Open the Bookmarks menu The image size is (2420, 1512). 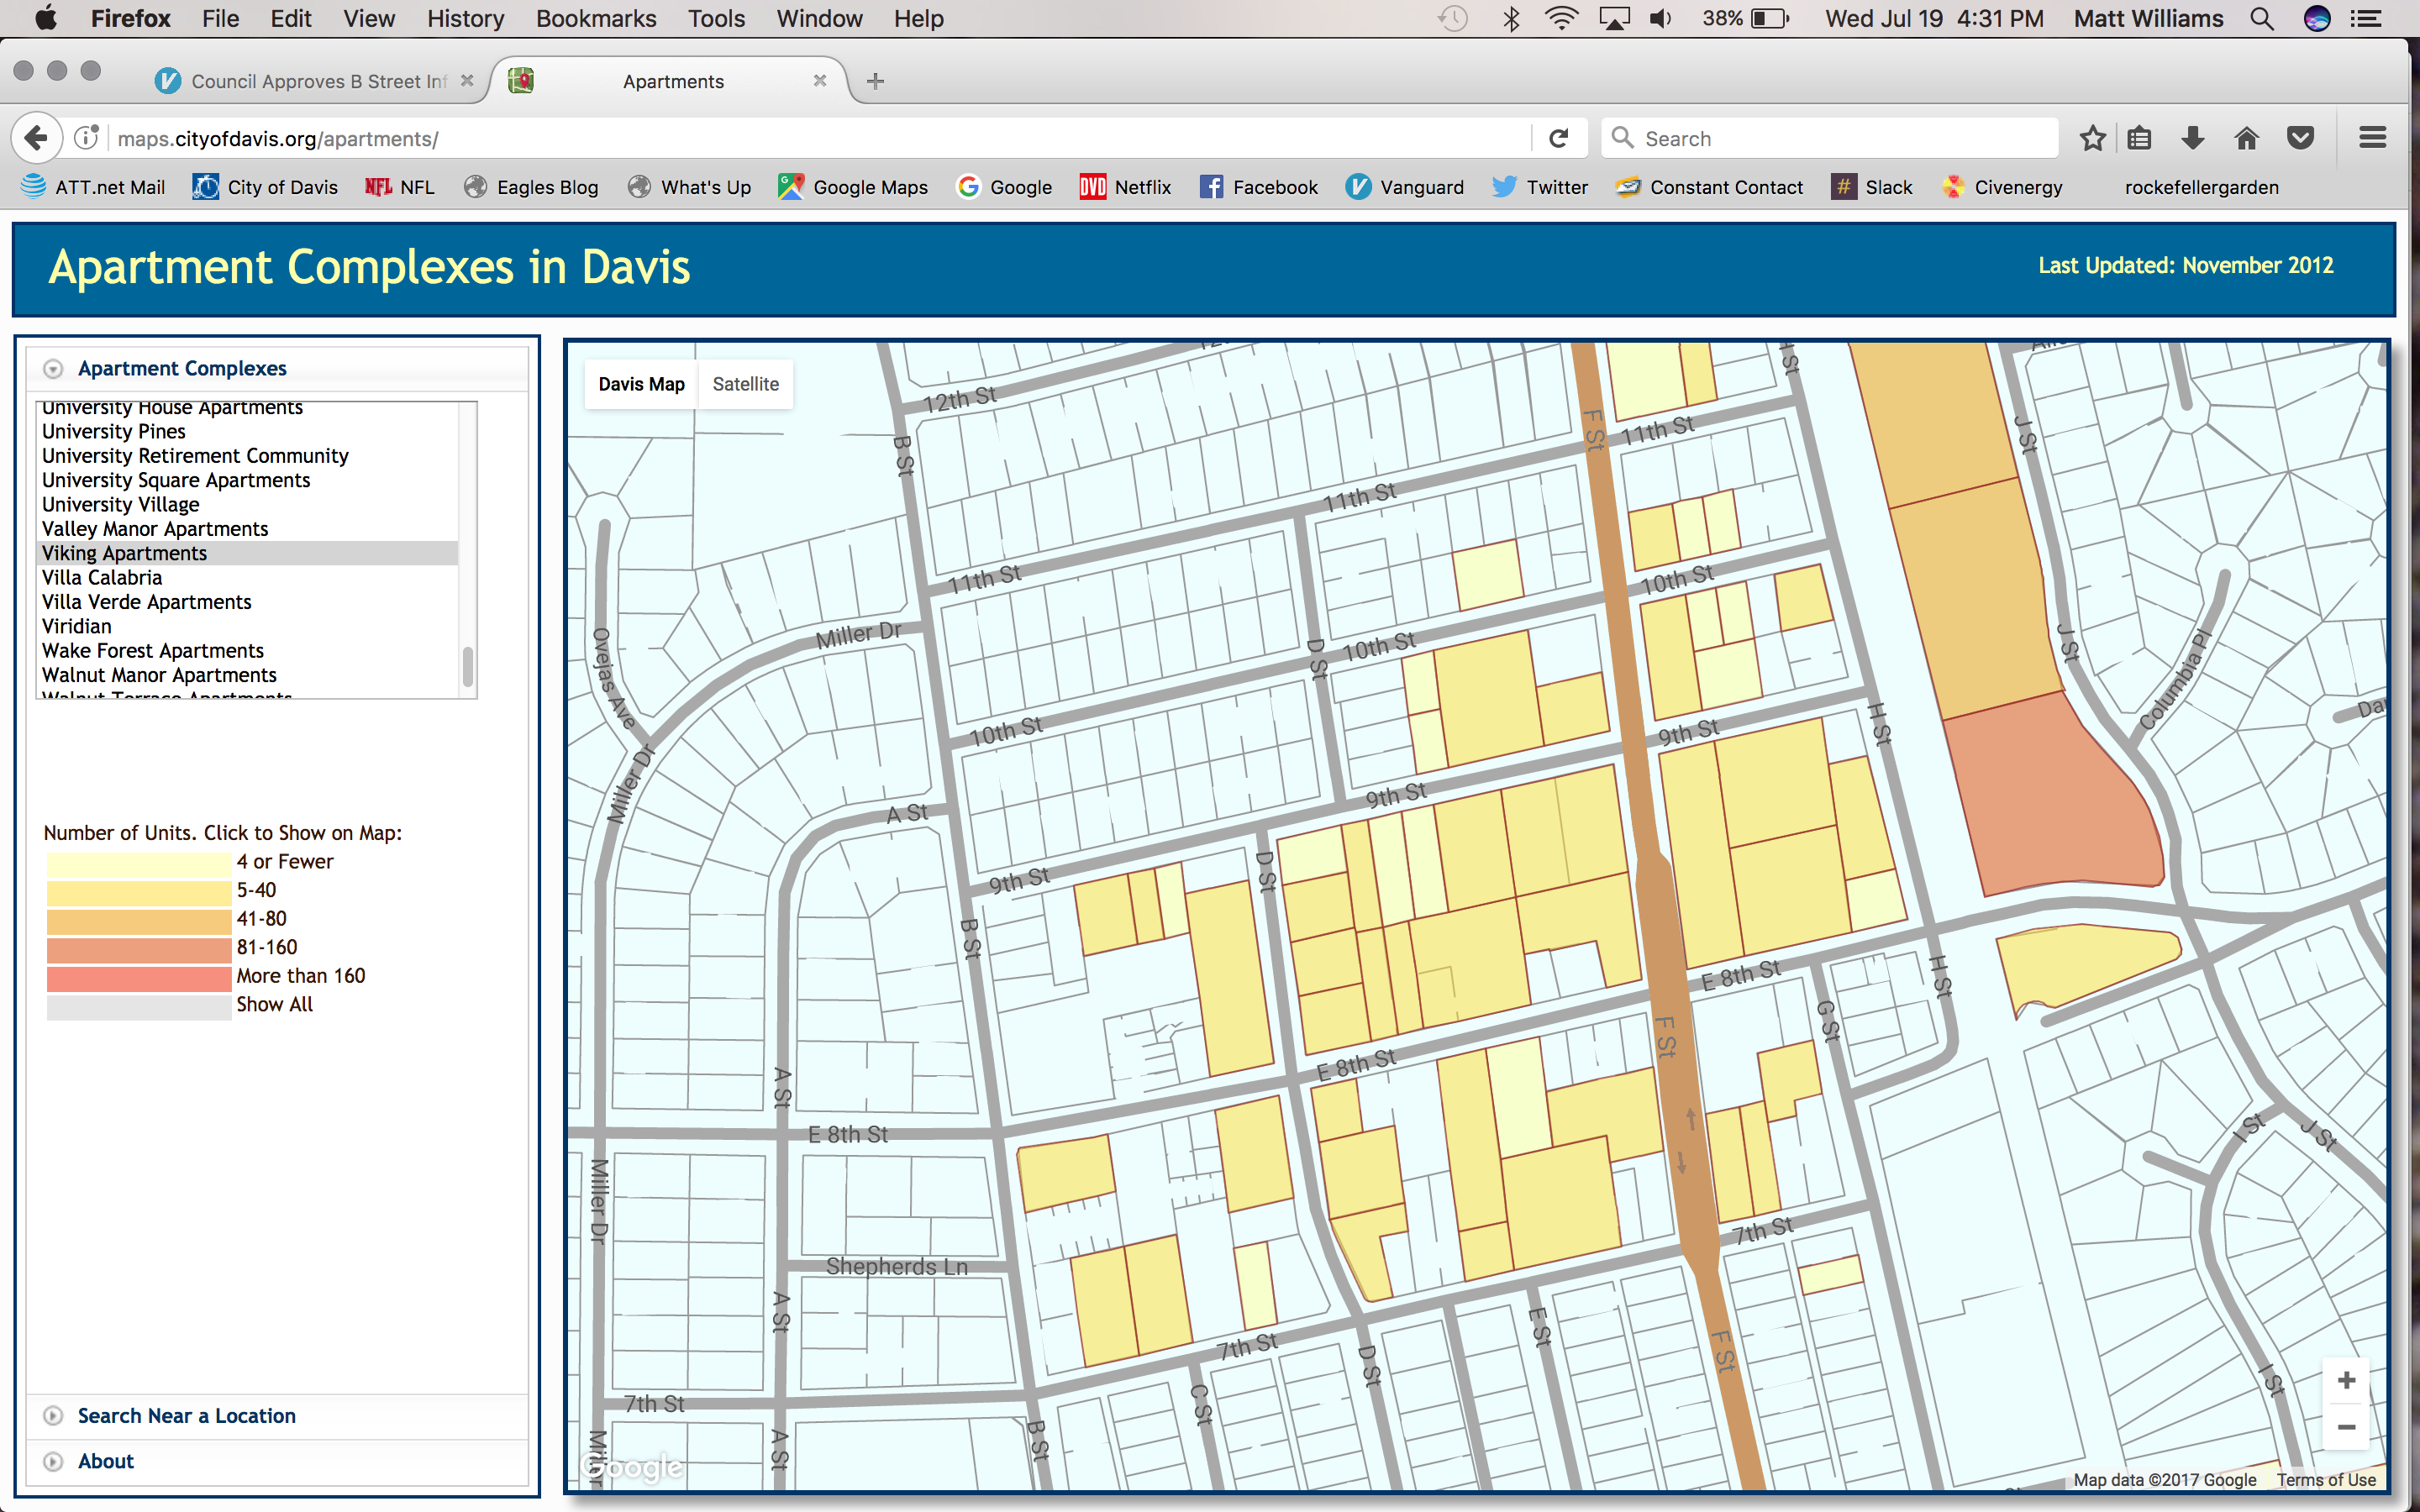pyautogui.click(x=595, y=19)
